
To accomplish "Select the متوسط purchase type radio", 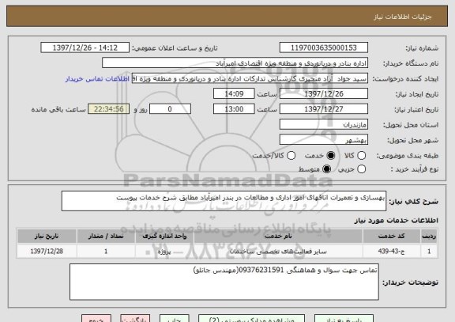I will click(x=327, y=169).
